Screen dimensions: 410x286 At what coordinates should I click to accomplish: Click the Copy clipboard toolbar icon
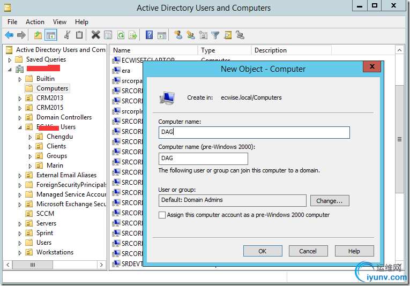click(x=79, y=35)
